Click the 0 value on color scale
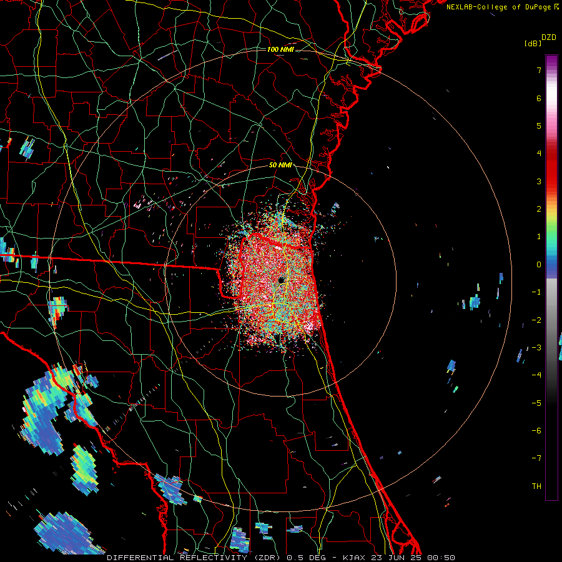The height and width of the screenshot is (562, 562). point(539,265)
